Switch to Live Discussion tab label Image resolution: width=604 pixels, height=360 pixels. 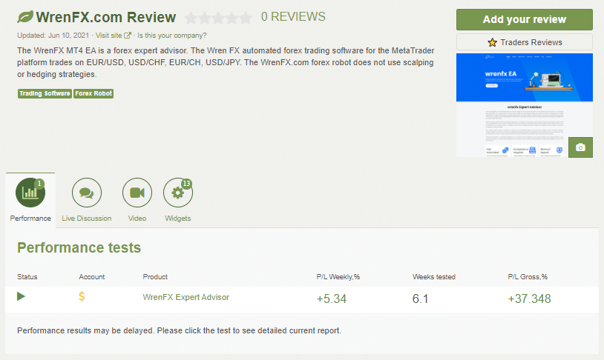(87, 218)
